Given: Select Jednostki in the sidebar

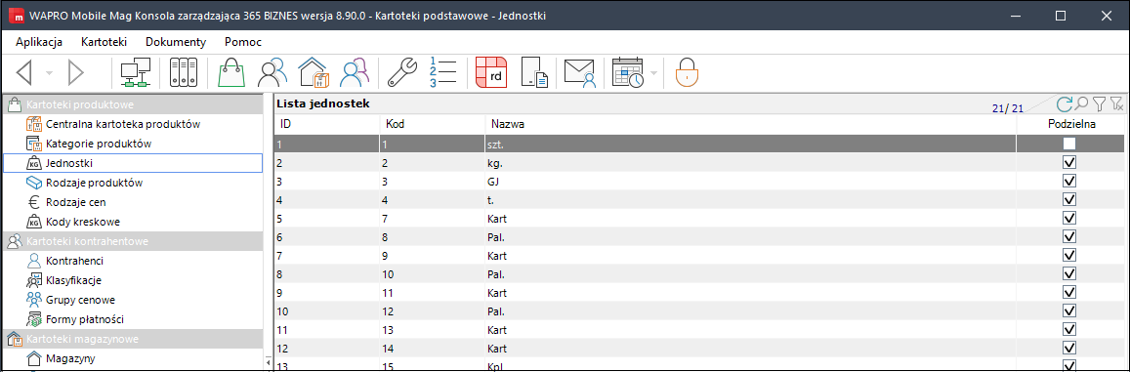Looking at the screenshot, I should tap(133, 163).
